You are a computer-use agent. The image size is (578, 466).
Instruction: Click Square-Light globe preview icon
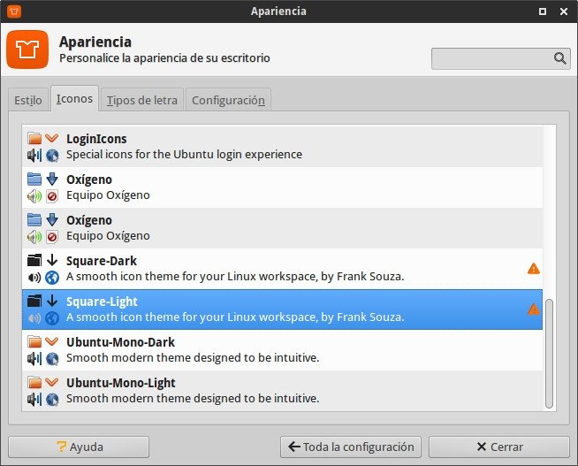coord(52,317)
